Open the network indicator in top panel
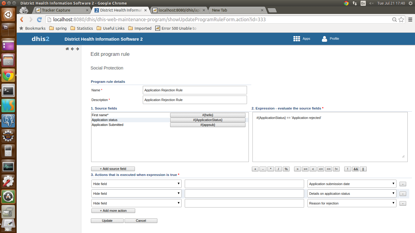The height and width of the screenshot is (233, 415). 355,3
